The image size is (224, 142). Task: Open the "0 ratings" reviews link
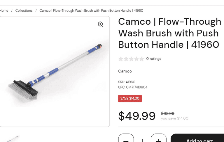153,59
